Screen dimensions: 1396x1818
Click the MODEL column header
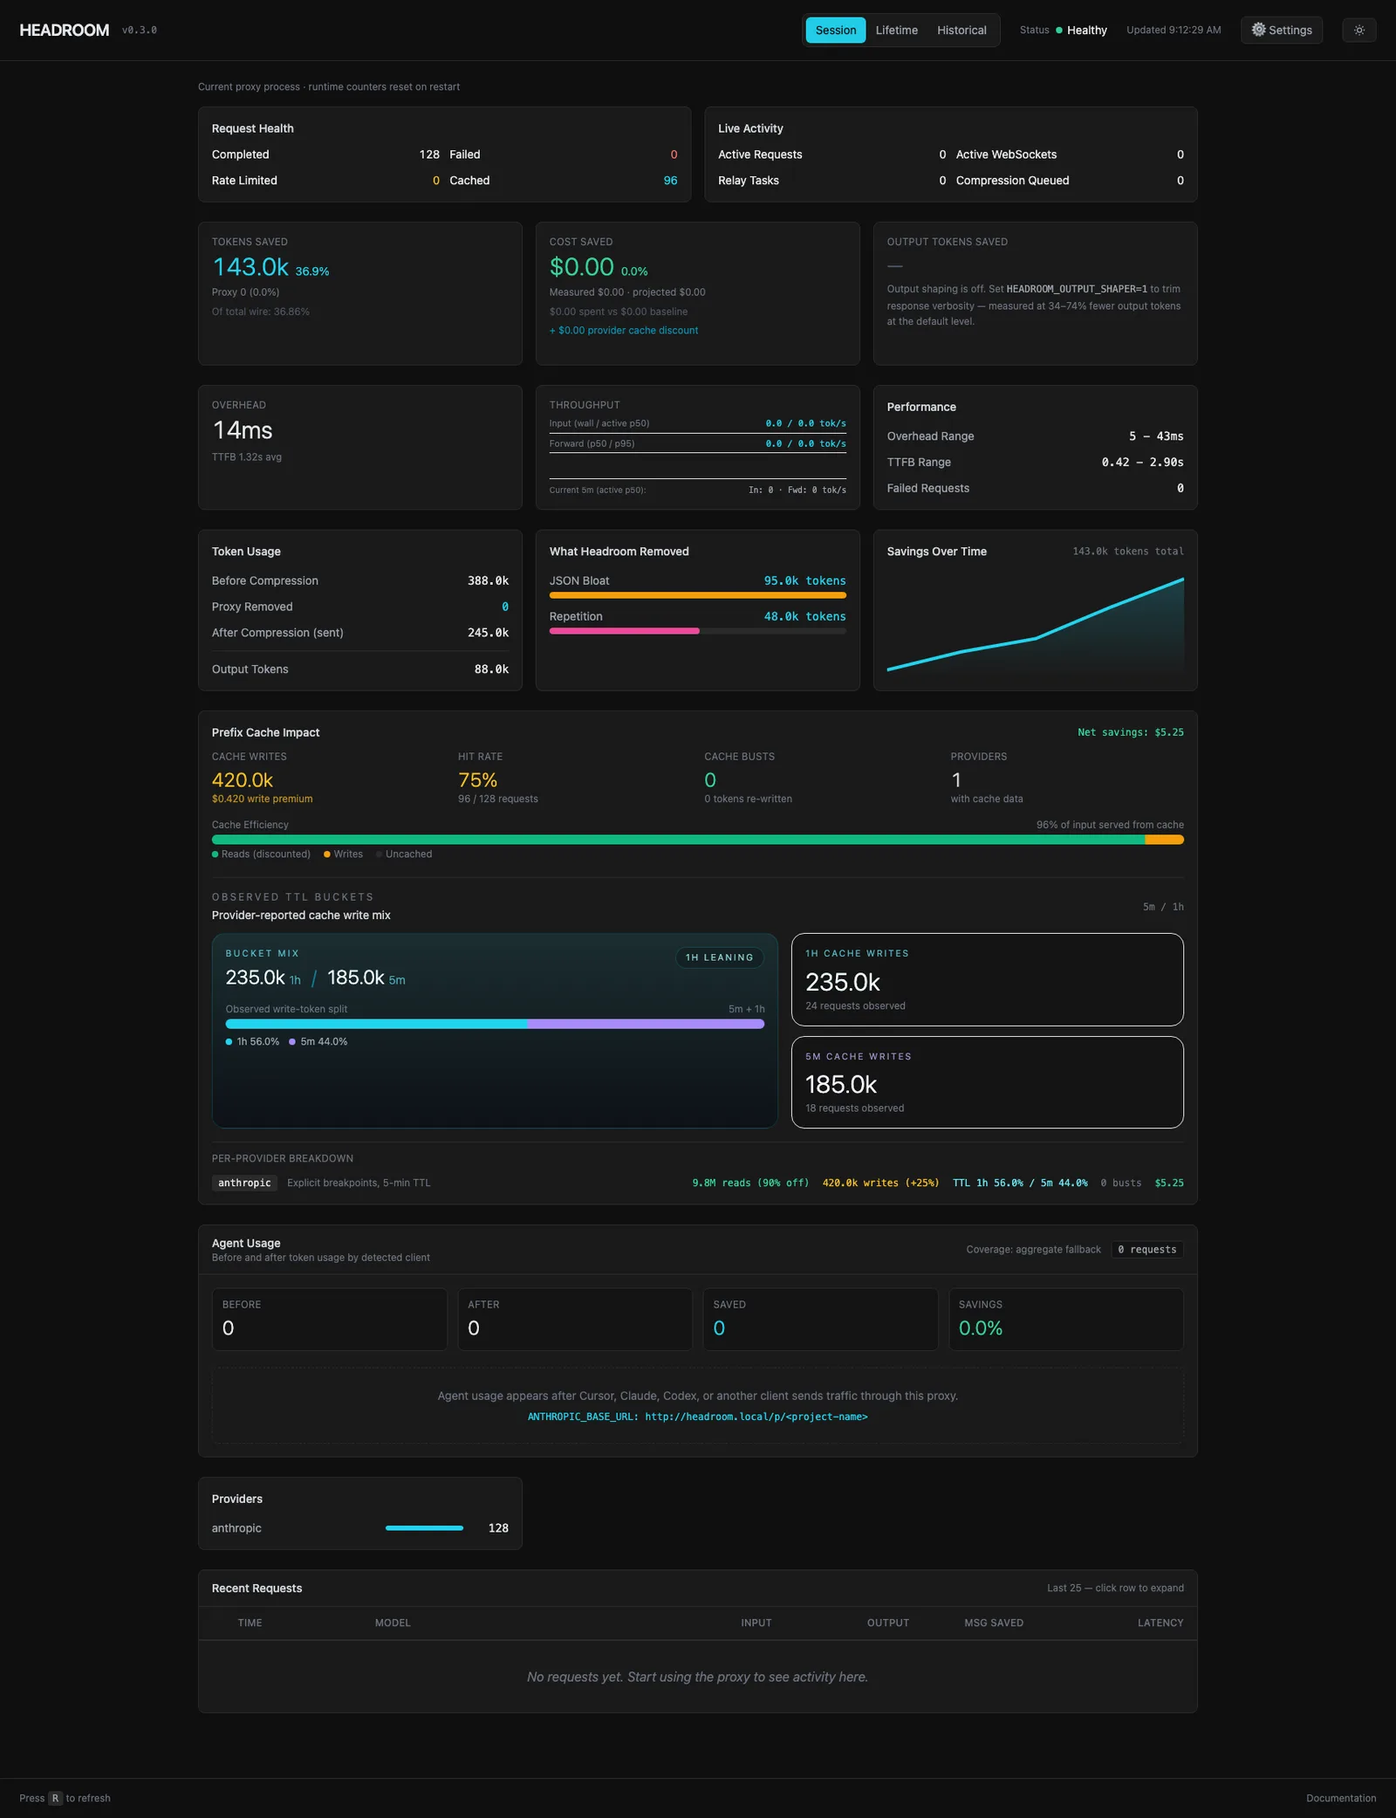393,1623
